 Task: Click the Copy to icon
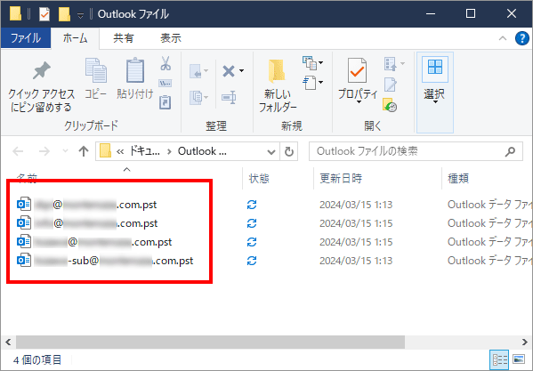[196, 98]
